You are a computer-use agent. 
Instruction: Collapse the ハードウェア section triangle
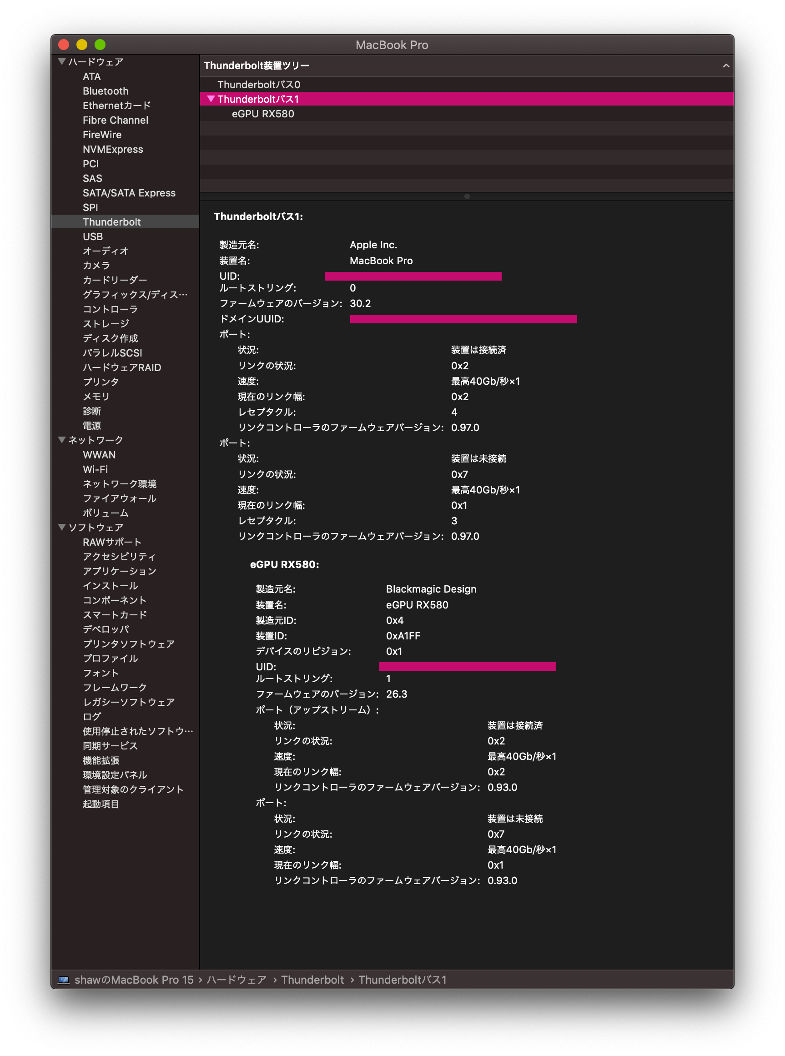tap(62, 61)
